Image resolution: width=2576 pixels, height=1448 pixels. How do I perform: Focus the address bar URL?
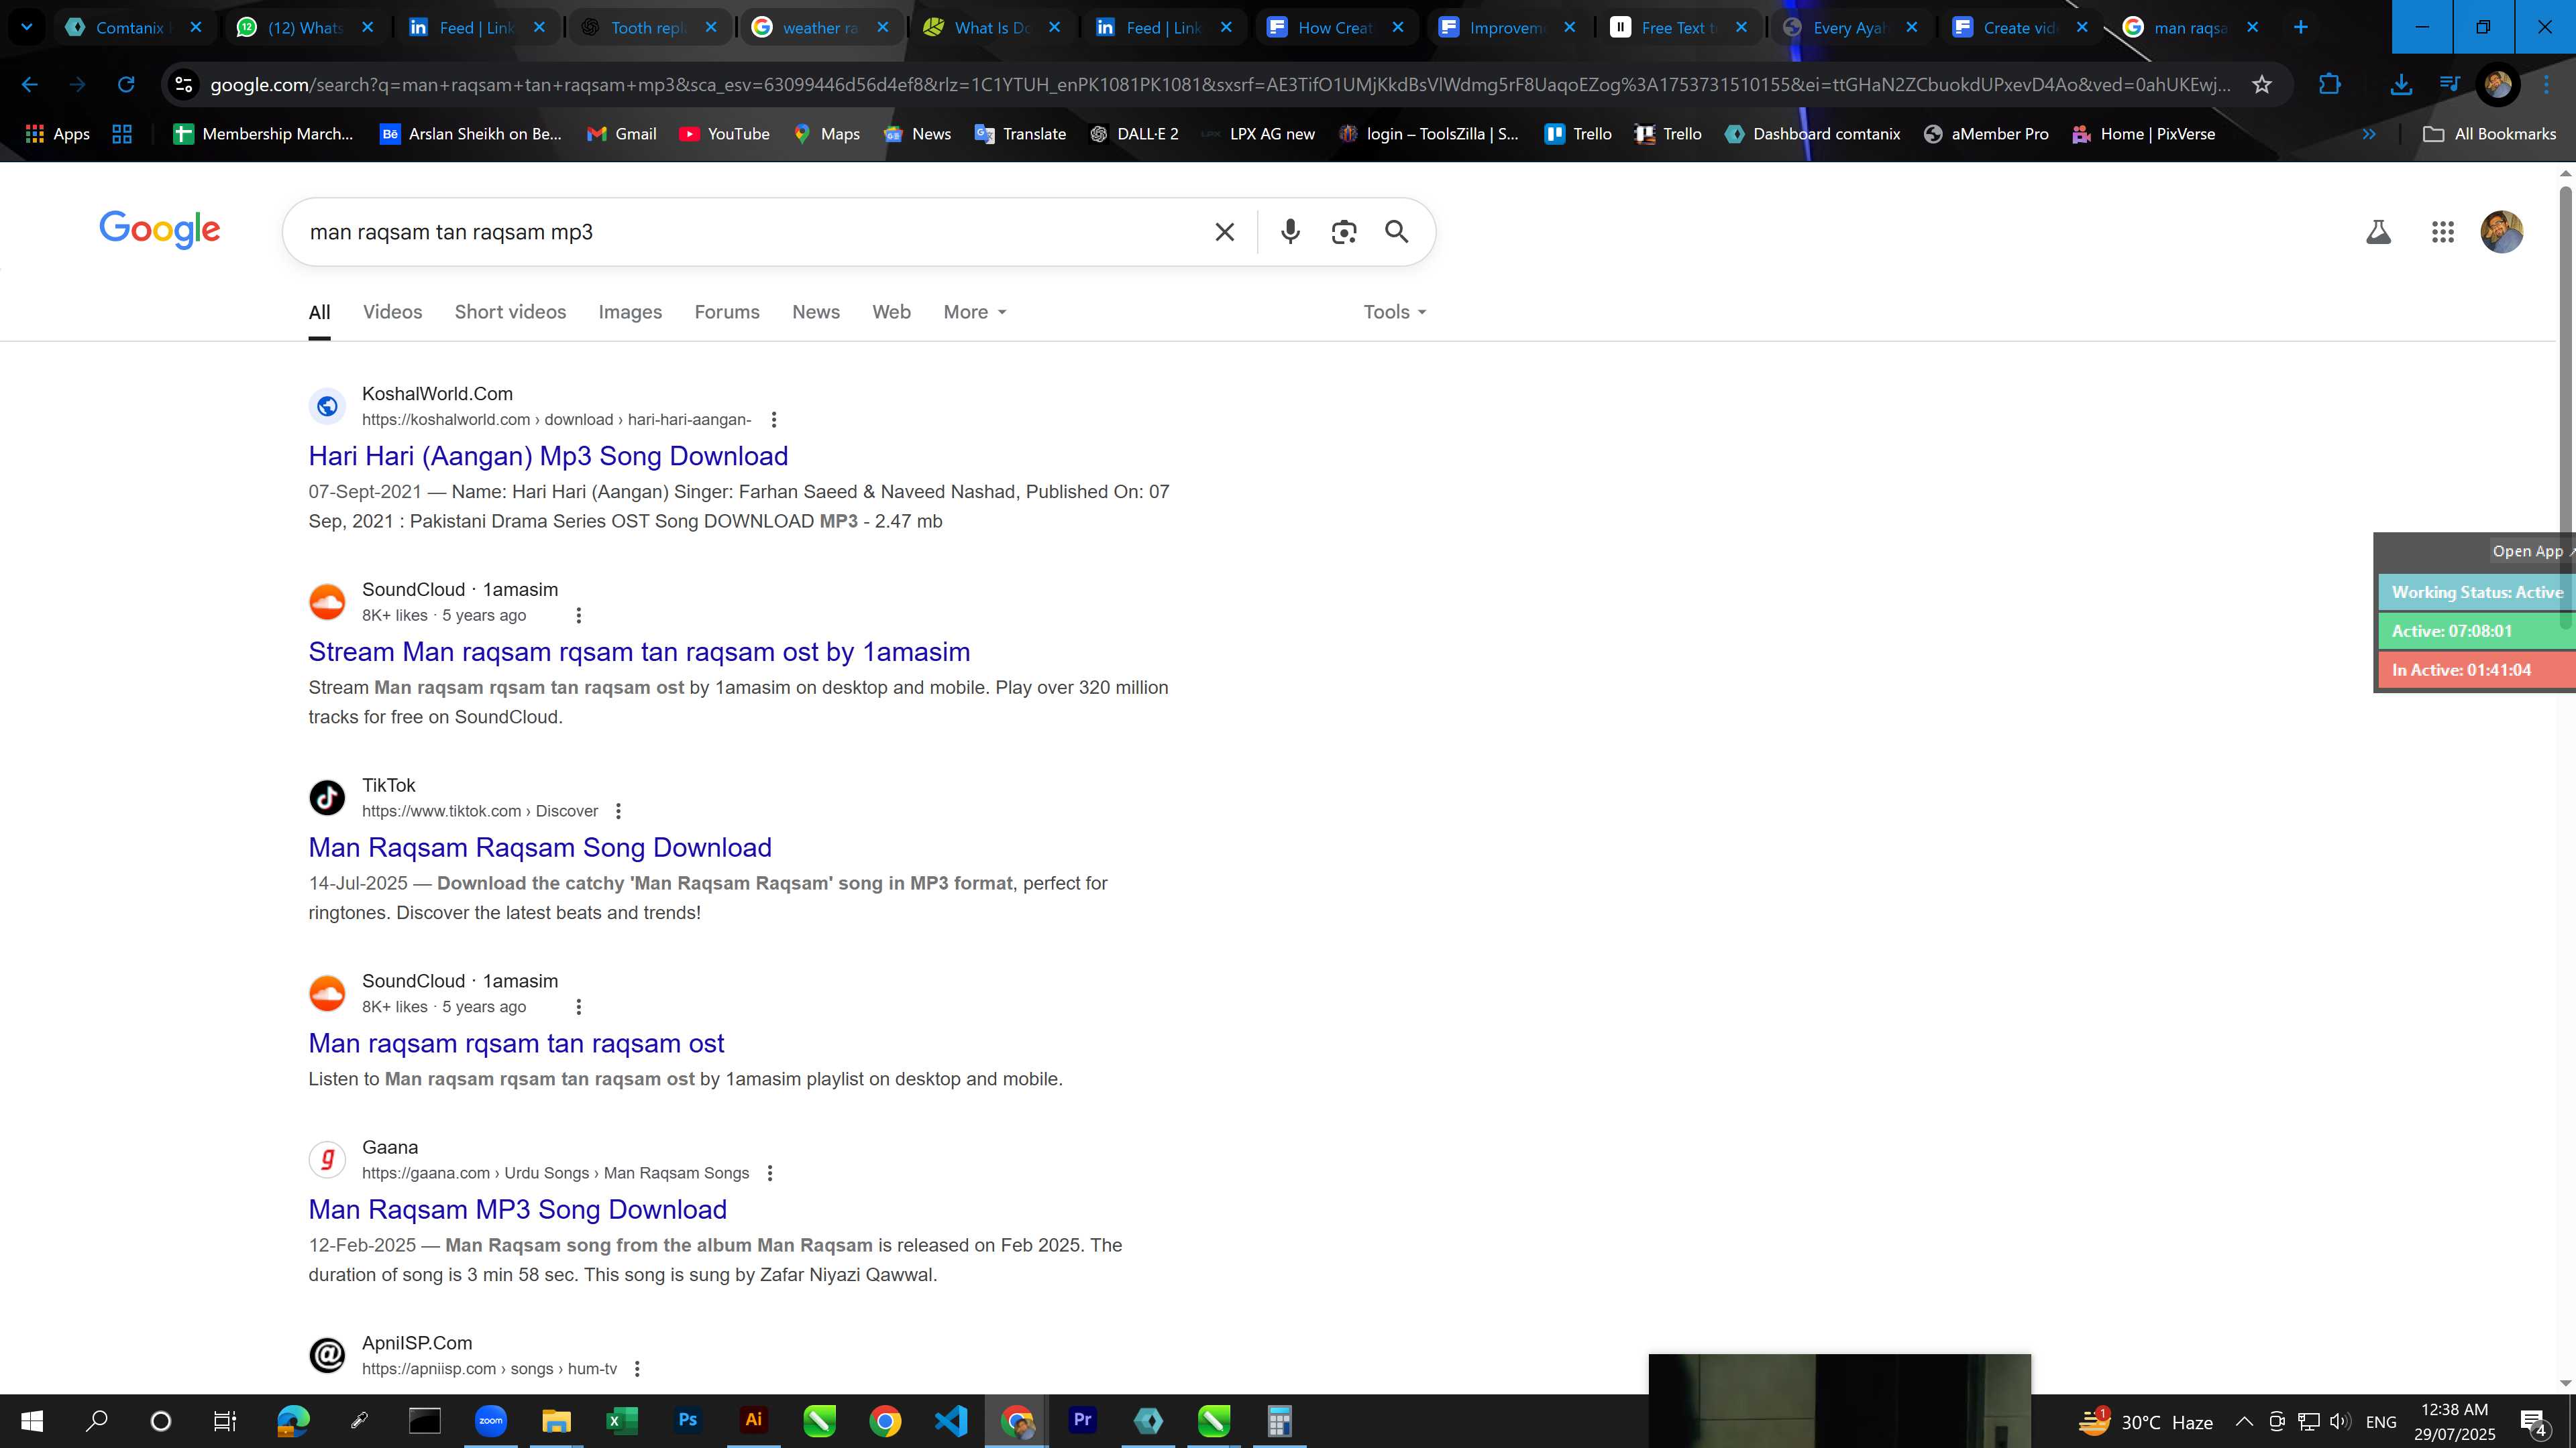(x=1220, y=85)
